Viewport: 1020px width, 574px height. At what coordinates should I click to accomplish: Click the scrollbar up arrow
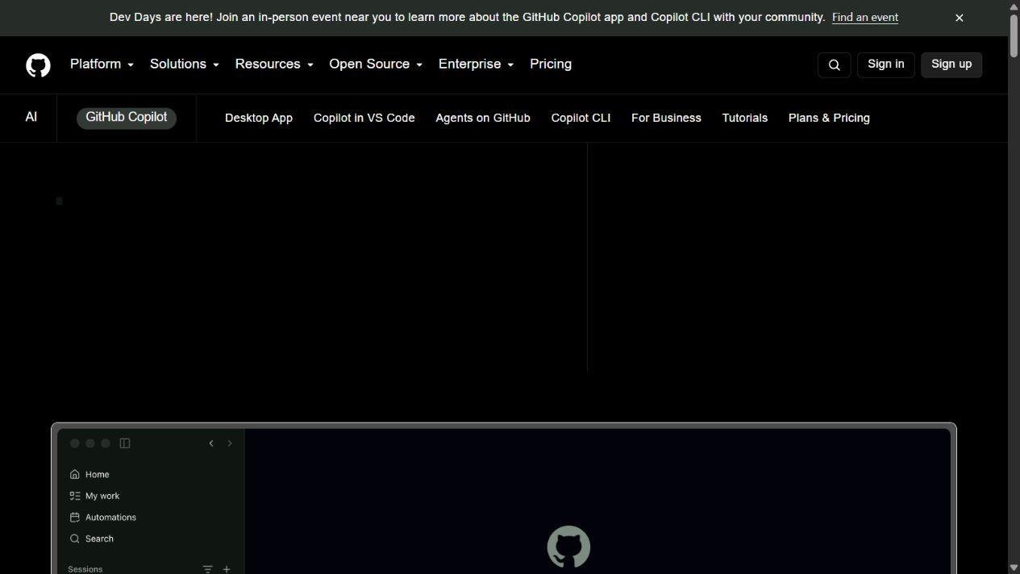pyautogui.click(x=1014, y=6)
